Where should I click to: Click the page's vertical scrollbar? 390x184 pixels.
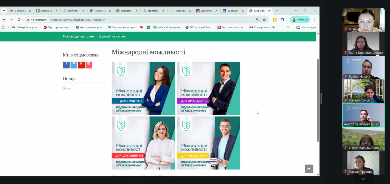[318, 100]
